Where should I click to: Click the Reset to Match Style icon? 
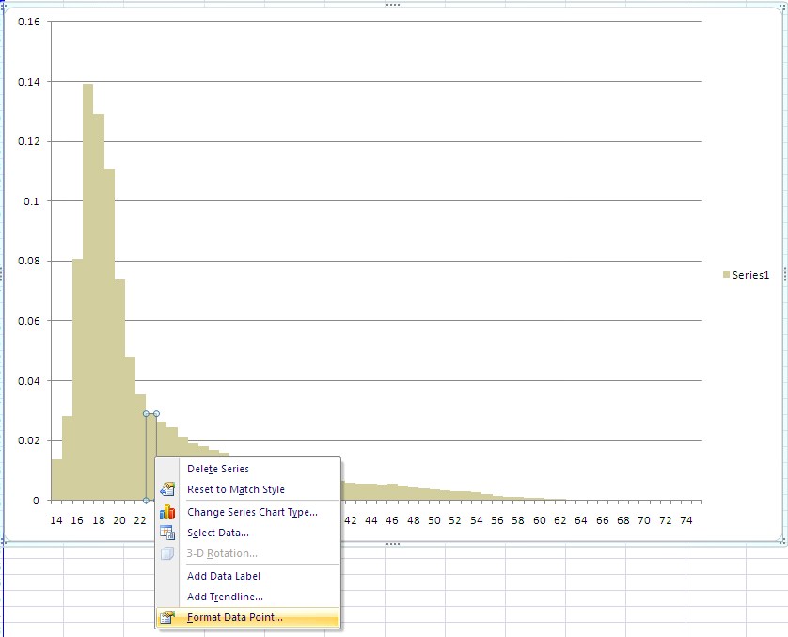[167, 489]
